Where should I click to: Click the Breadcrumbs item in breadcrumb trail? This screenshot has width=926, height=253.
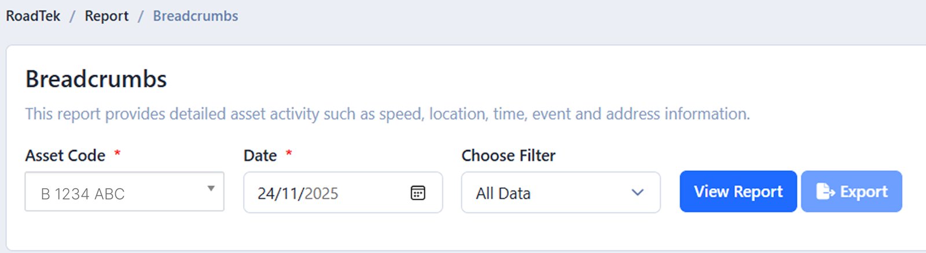click(195, 16)
